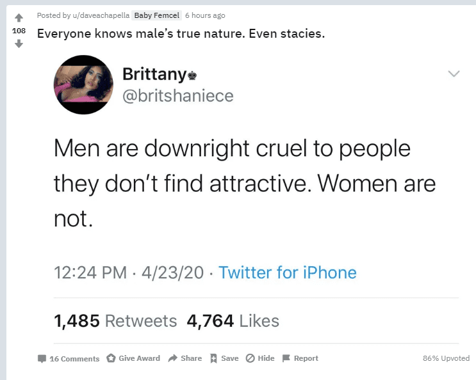View the 1,485 Retweets list
Screen dimensions: 476x380
tap(115, 321)
